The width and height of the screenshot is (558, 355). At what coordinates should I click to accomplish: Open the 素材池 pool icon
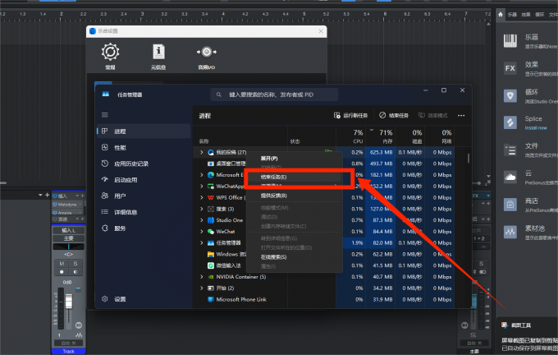510,232
